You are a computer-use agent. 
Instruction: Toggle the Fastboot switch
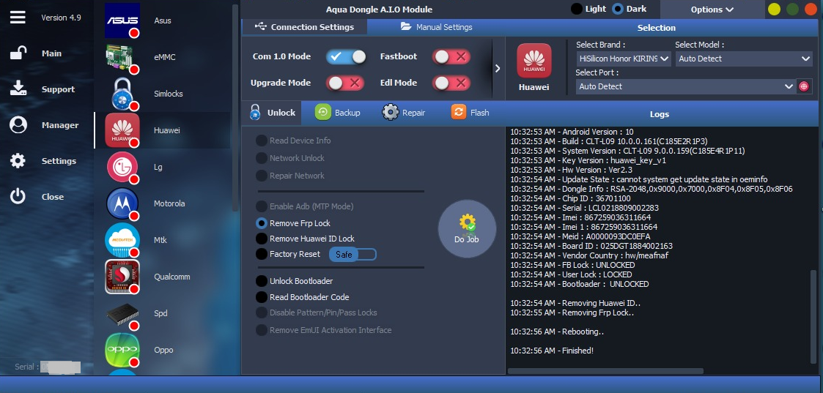tap(451, 56)
